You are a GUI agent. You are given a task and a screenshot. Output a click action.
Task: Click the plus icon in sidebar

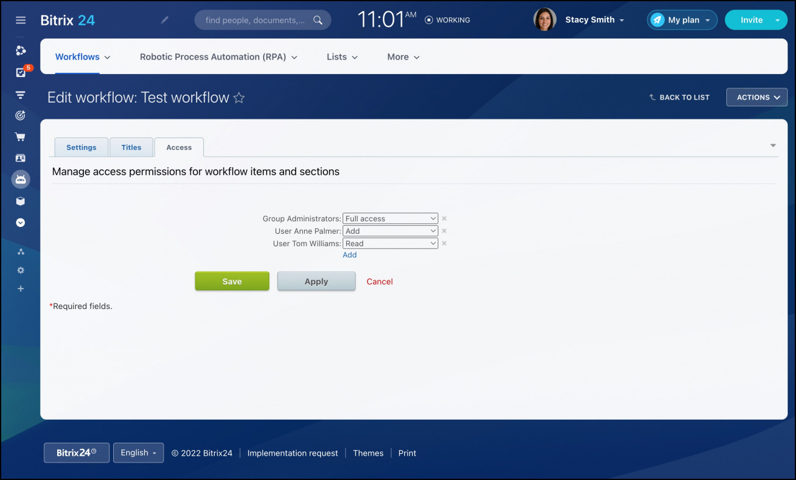(21, 288)
